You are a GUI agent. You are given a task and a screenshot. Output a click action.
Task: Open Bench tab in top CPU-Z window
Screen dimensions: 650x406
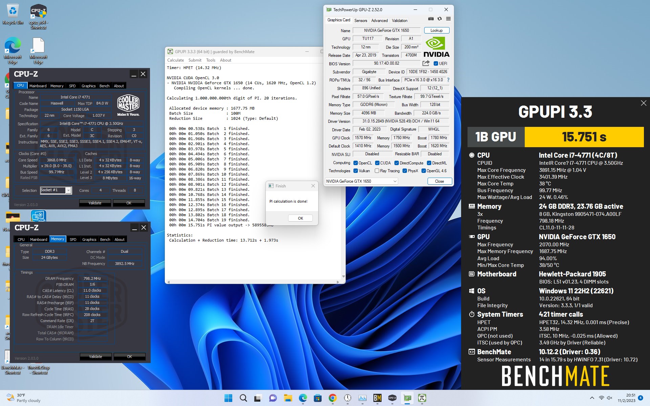(x=104, y=86)
